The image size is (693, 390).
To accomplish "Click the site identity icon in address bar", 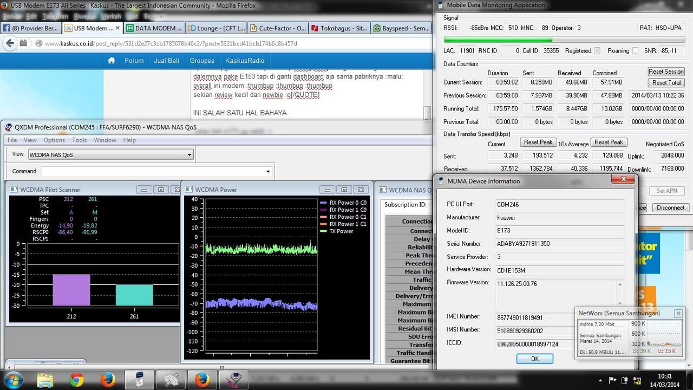I will 39,43.
